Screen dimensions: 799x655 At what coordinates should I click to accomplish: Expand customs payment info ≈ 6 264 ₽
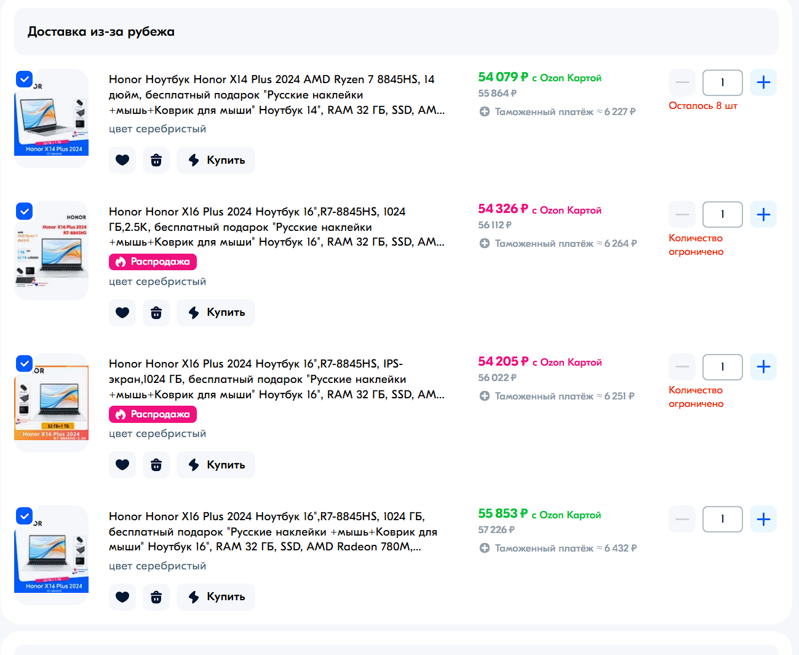point(558,244)
